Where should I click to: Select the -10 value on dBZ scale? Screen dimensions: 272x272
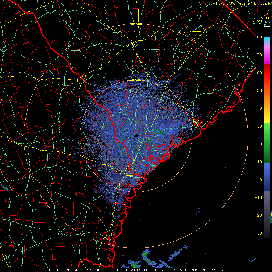coord(258,198)
